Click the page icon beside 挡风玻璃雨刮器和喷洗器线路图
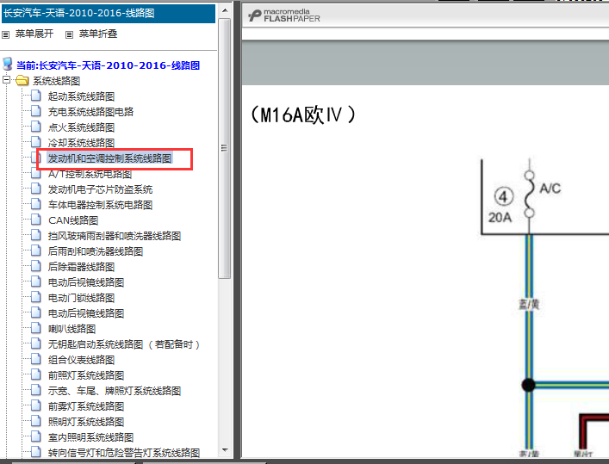 pos(35,235)
